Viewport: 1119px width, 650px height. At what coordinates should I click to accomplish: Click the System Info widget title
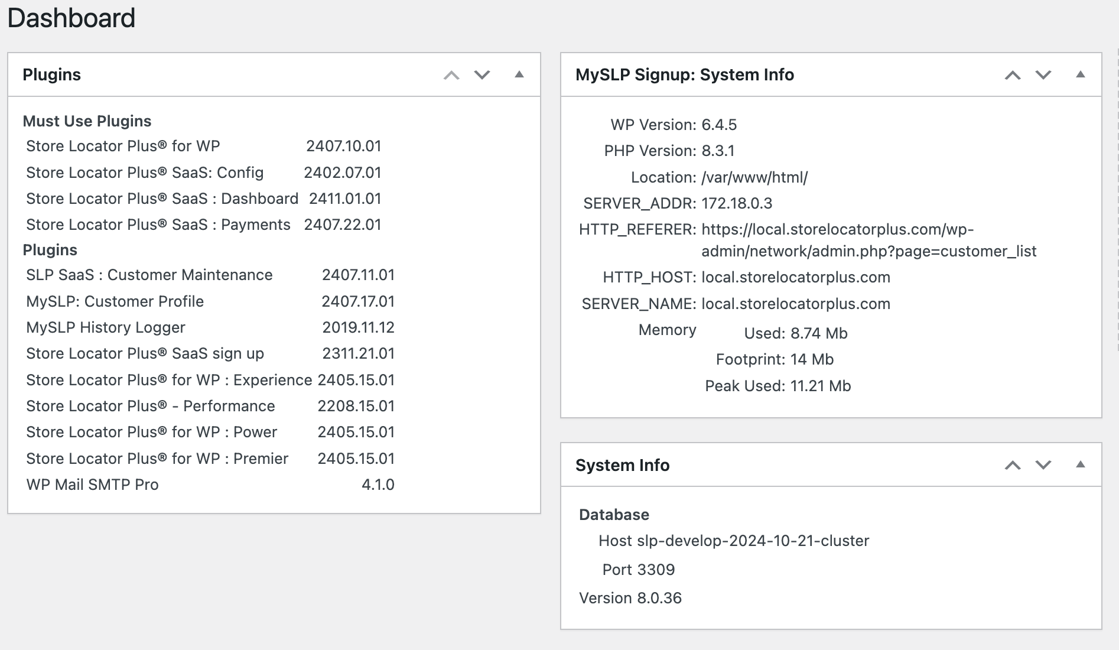click(x=623, y=465)
